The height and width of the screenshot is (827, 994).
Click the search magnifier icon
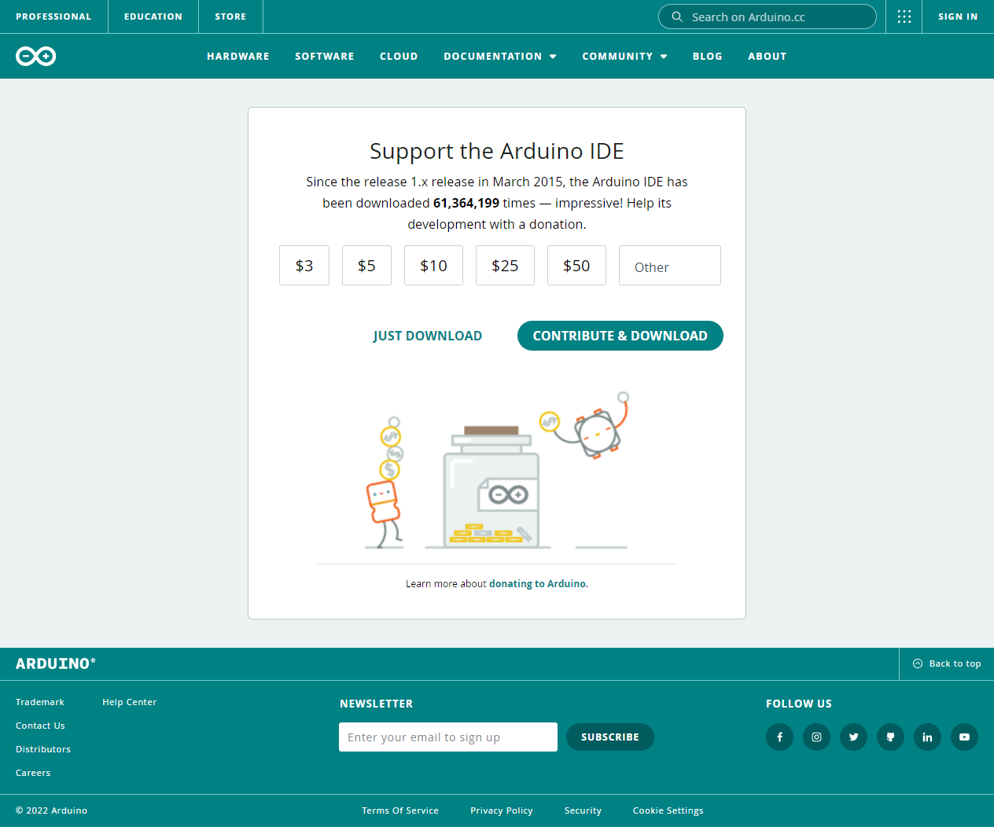pos(676,16)
